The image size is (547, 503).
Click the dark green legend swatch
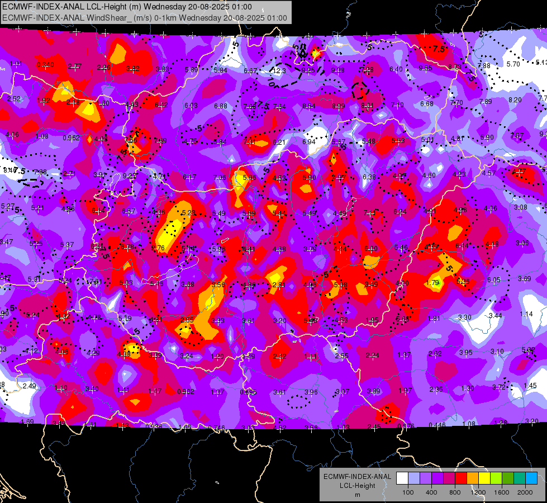click(508, 478)
